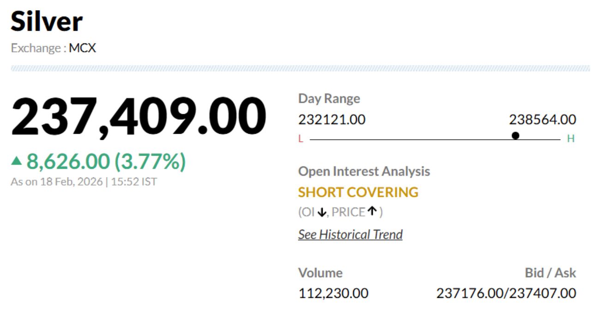Click the day high value 238564.00
The width and height of the screenshot is (591, 332).
(x=543, y=120)
